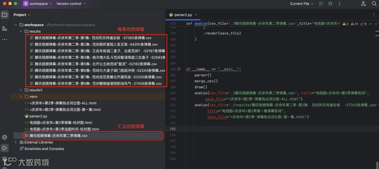Open more run actions menu
379x169 pixels.
pos(340,4)
